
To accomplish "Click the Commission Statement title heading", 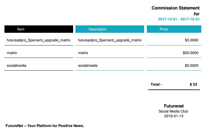I will point(176,8).
